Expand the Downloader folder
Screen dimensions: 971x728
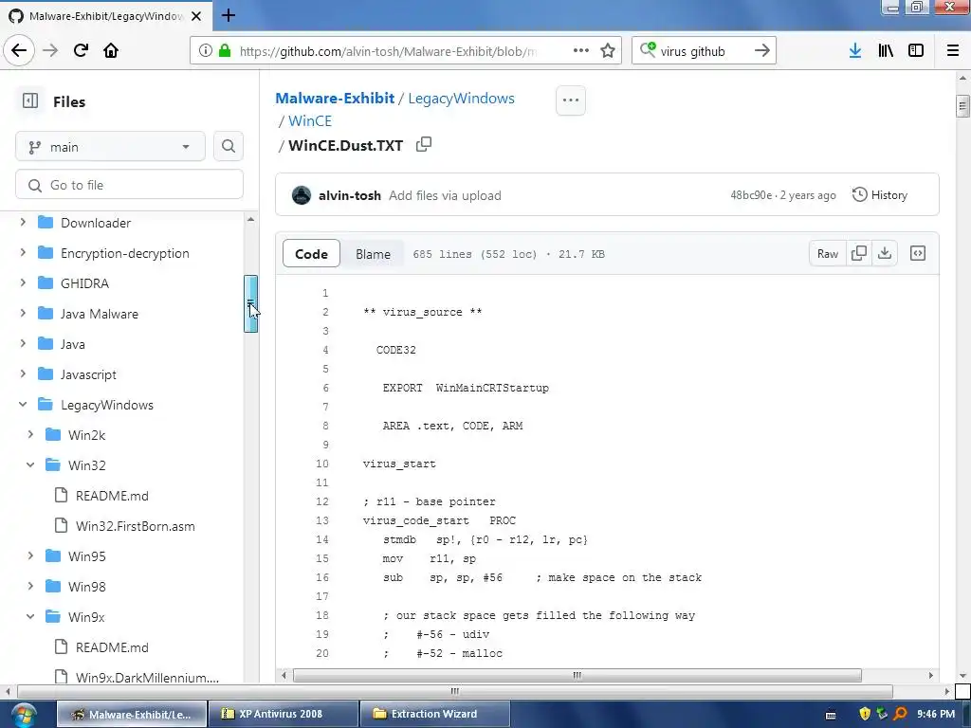23,222
